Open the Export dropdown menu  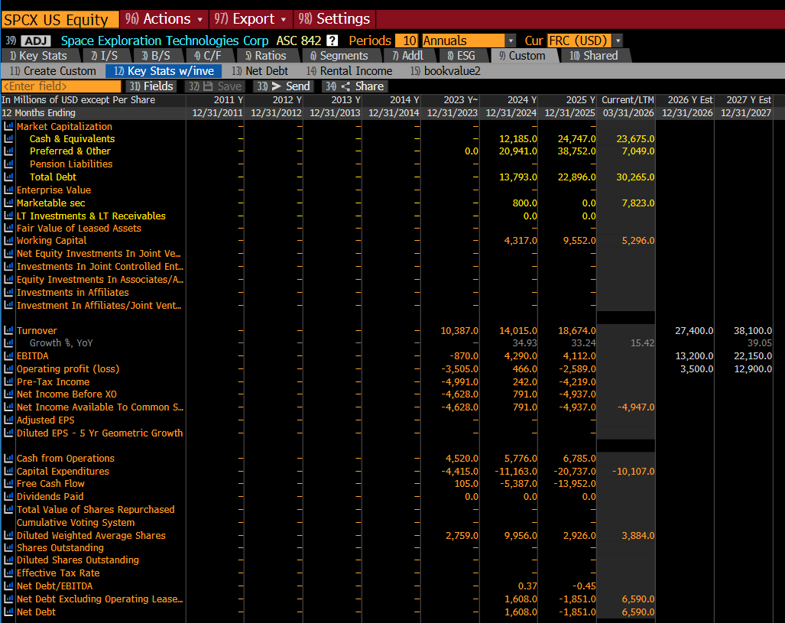(250, 19)
